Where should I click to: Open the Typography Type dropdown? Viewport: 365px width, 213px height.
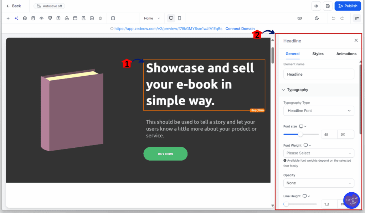(x=318, y=111)
